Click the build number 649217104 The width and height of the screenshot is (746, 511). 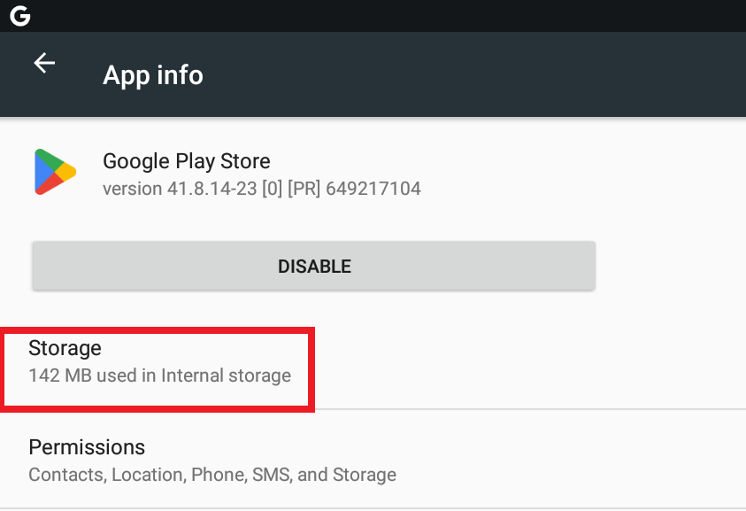pos(381,189)
